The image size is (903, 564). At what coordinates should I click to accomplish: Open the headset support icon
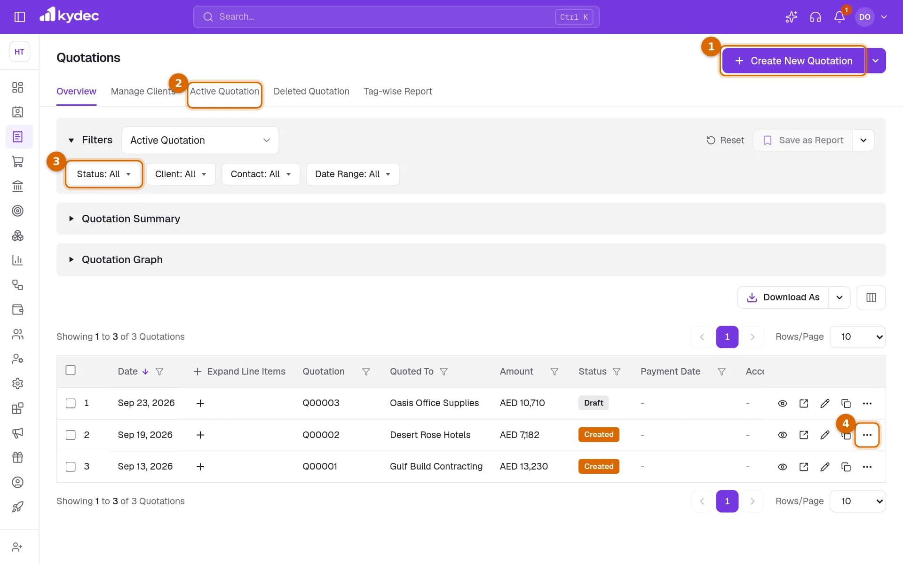tap(816, 17)
